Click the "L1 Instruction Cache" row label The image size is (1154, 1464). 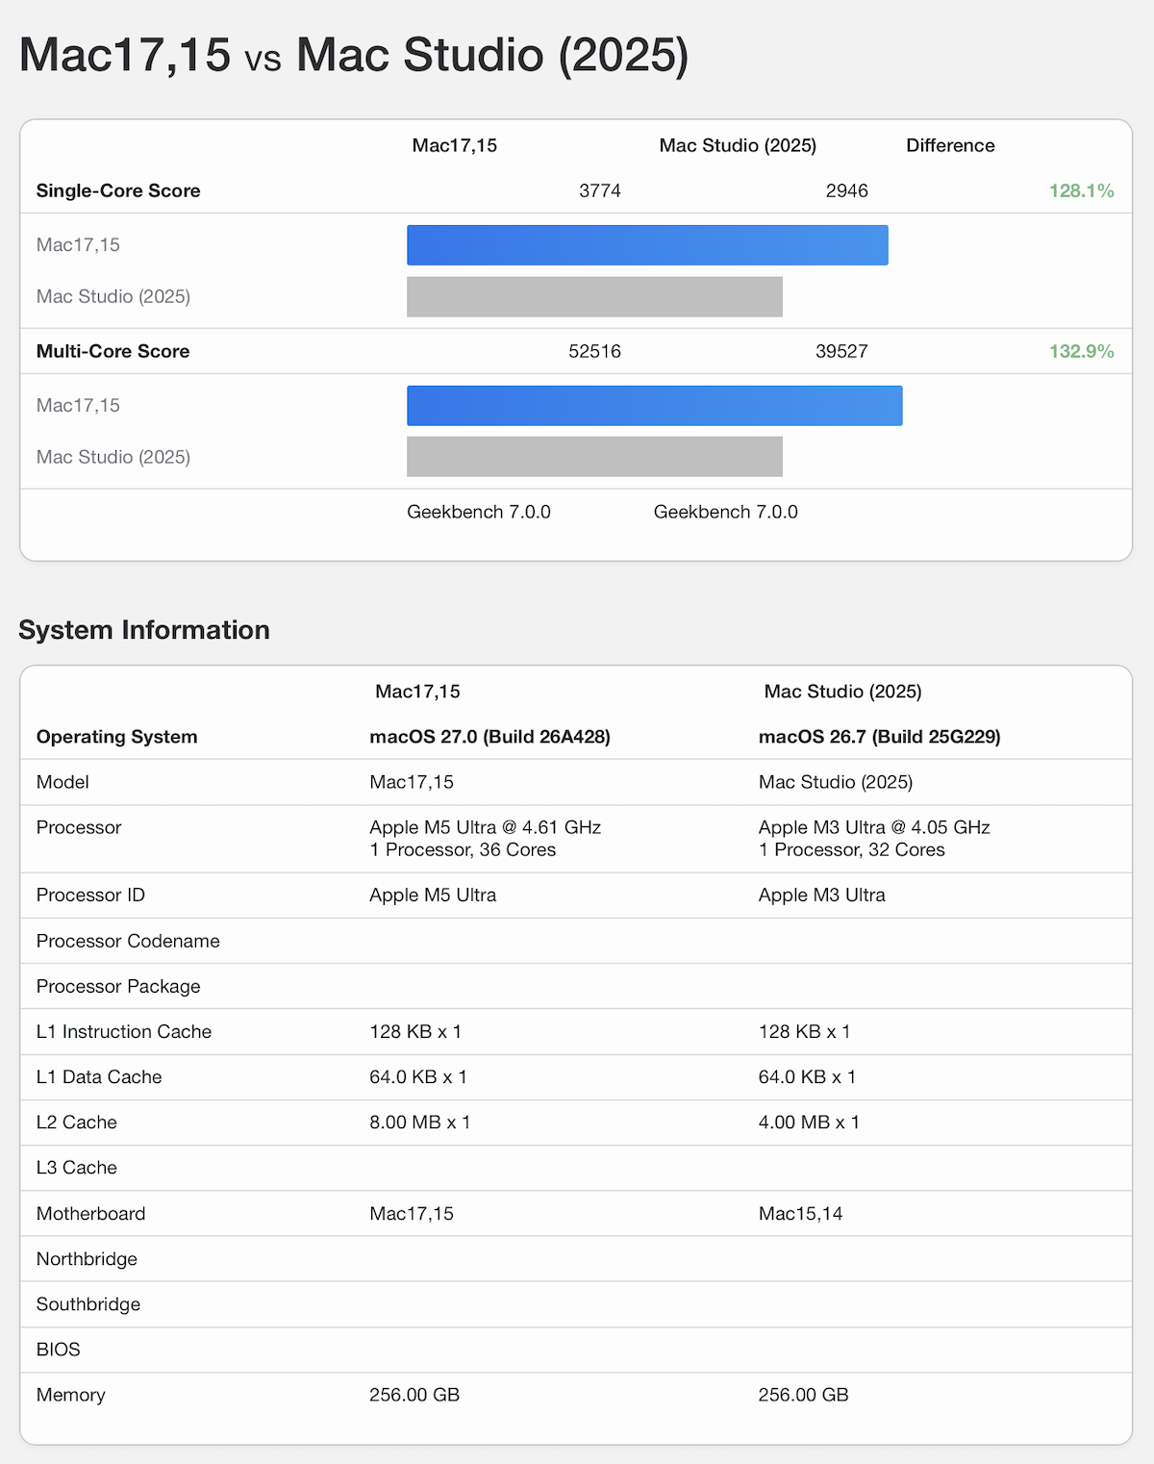(x=124, y=1031)
